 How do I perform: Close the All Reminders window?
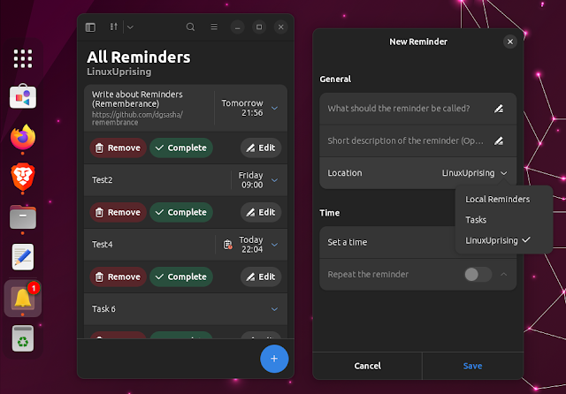pyautogui.click(x=281, y=27)
